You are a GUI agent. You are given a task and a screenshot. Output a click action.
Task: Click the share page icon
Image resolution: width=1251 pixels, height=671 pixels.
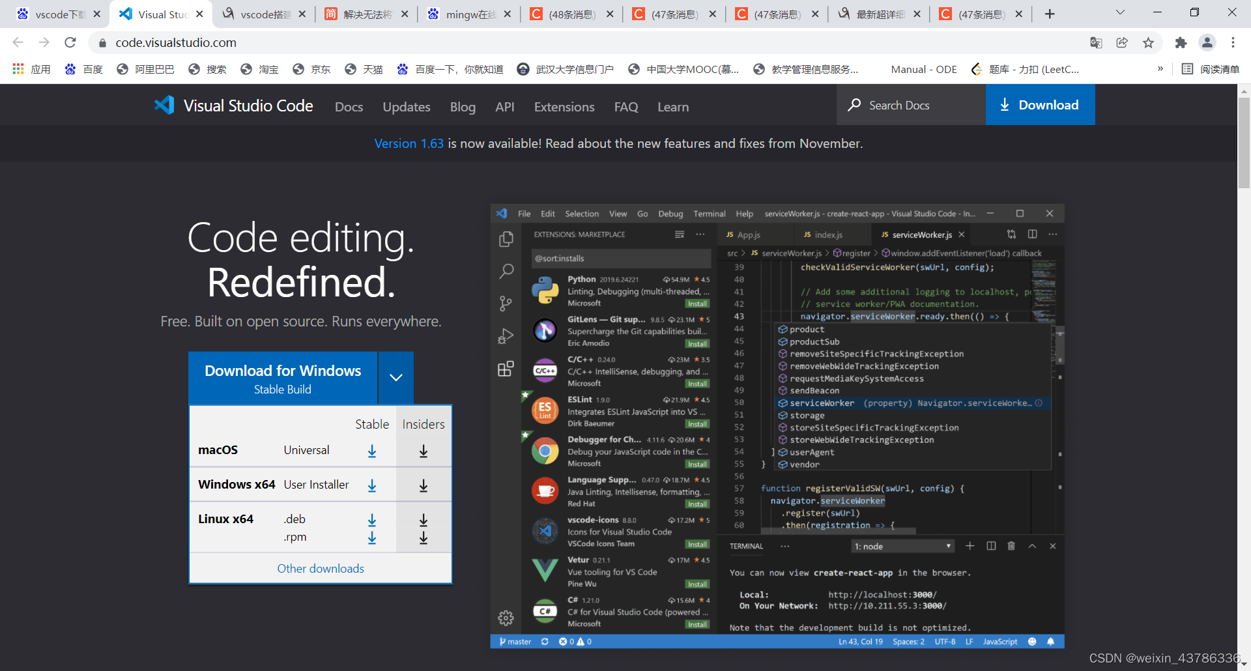(x=1122, y=42)
